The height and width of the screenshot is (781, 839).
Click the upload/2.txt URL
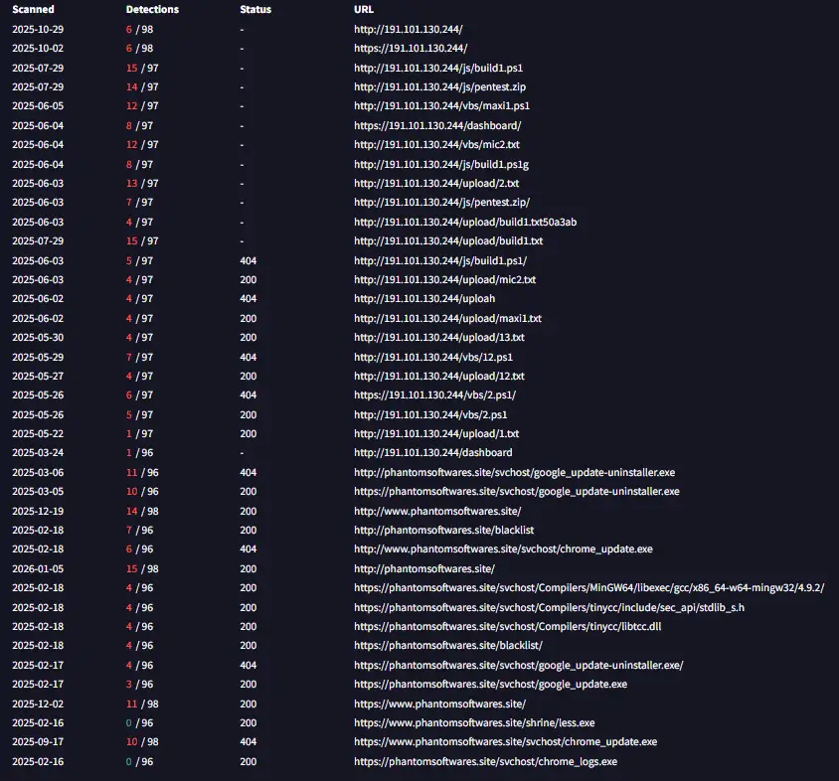click(x=436, y=184)
